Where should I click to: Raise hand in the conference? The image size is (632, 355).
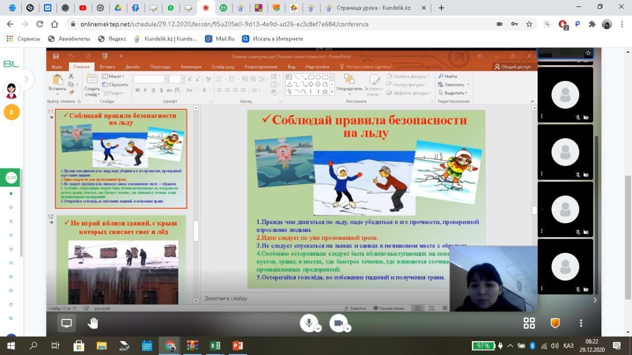[93, 323]
